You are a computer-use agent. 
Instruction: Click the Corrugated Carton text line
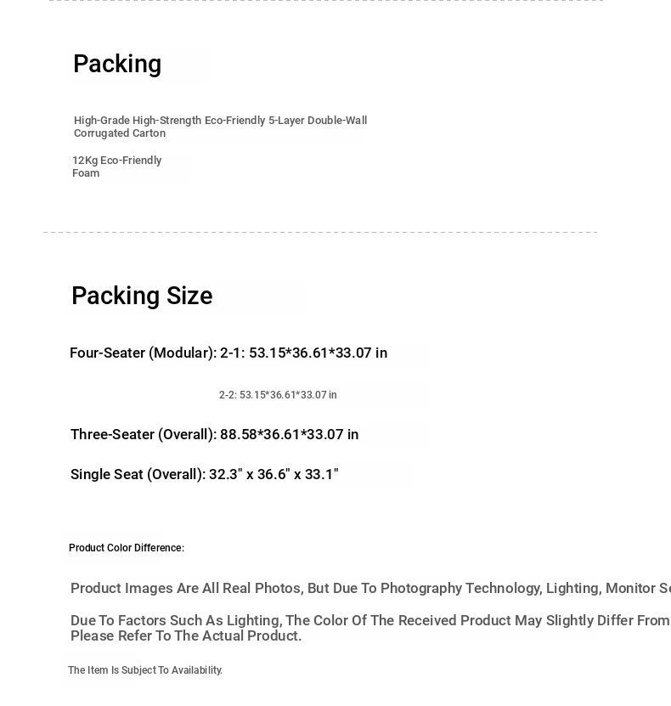pos(120,133)
